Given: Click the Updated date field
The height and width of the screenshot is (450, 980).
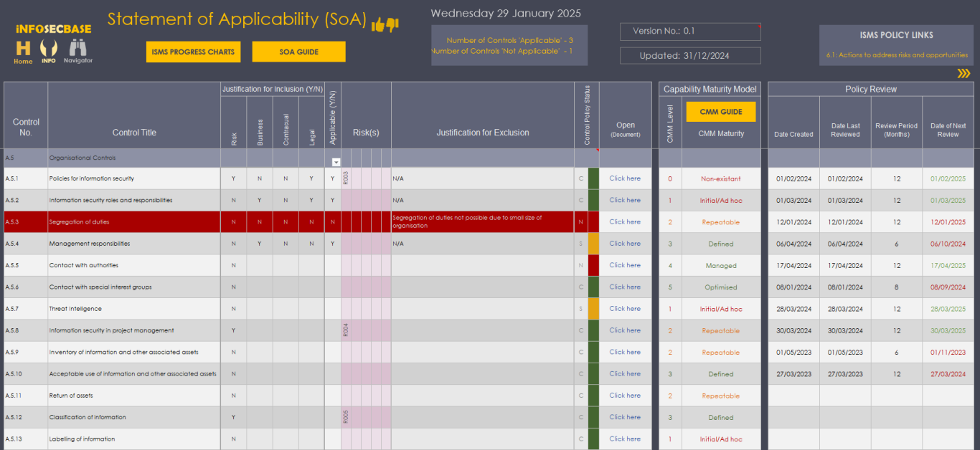Looking at the screenshot, I should tap(689, 56).
